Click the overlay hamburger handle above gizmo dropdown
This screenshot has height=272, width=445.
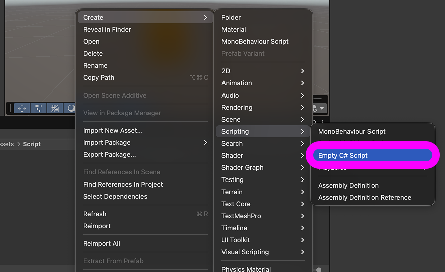pyautogui.click(x=317, y=99)
